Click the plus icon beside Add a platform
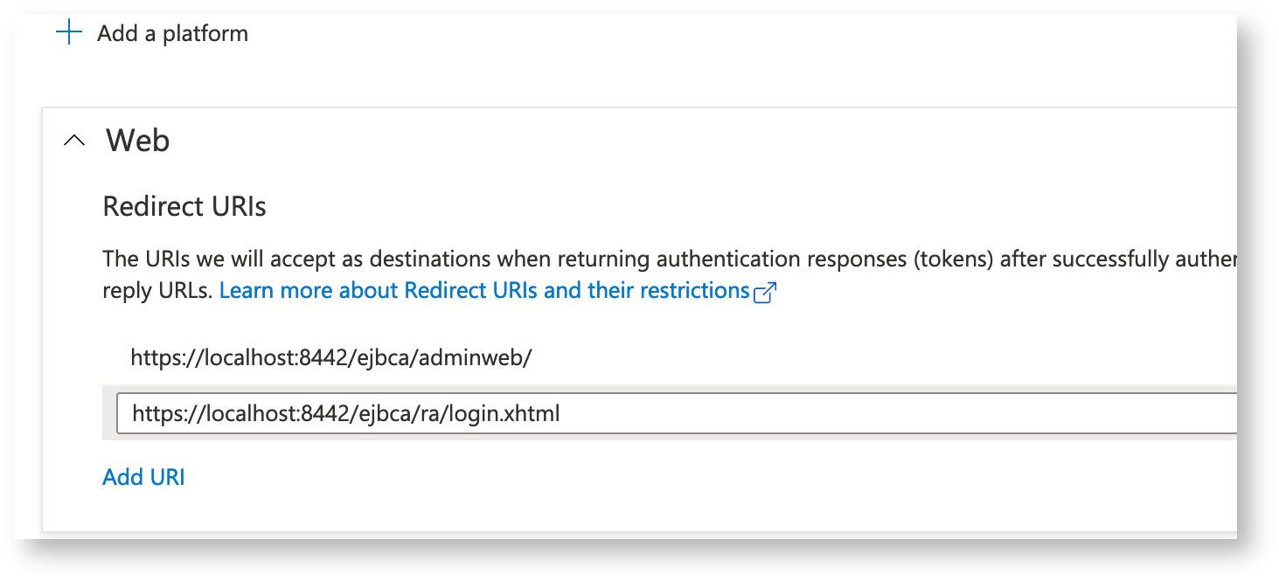 point(68,33)
